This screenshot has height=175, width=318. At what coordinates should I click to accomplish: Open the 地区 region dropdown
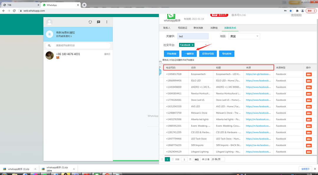244,36
